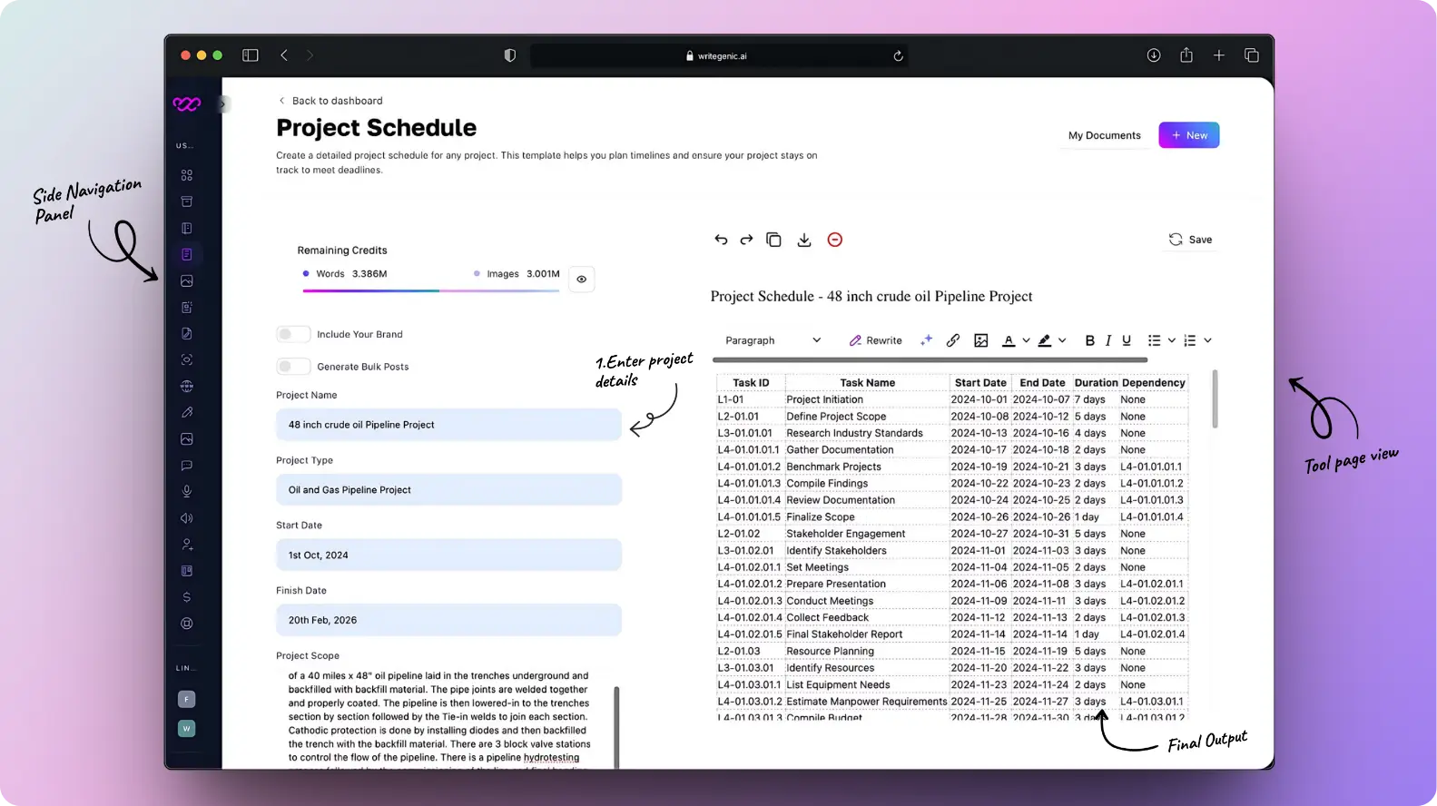Open the life buoy support icon in side panel

(187, 624)
